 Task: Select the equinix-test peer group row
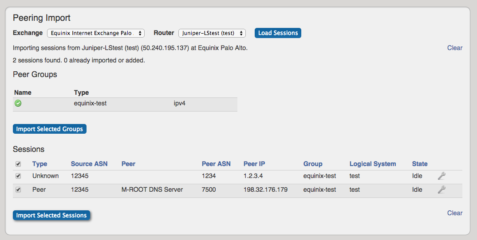90,104
